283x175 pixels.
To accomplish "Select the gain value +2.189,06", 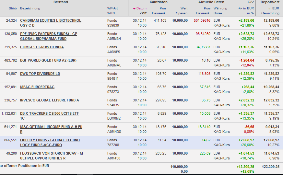I will [246, 20].
